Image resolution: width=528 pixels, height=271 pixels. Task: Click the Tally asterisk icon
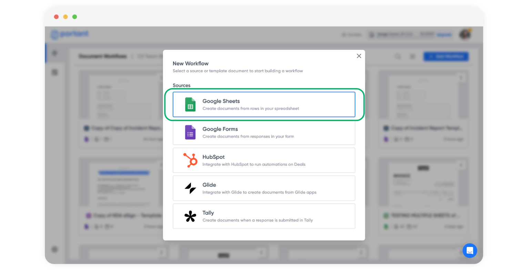pyautogui.click(x=190, y=216)
